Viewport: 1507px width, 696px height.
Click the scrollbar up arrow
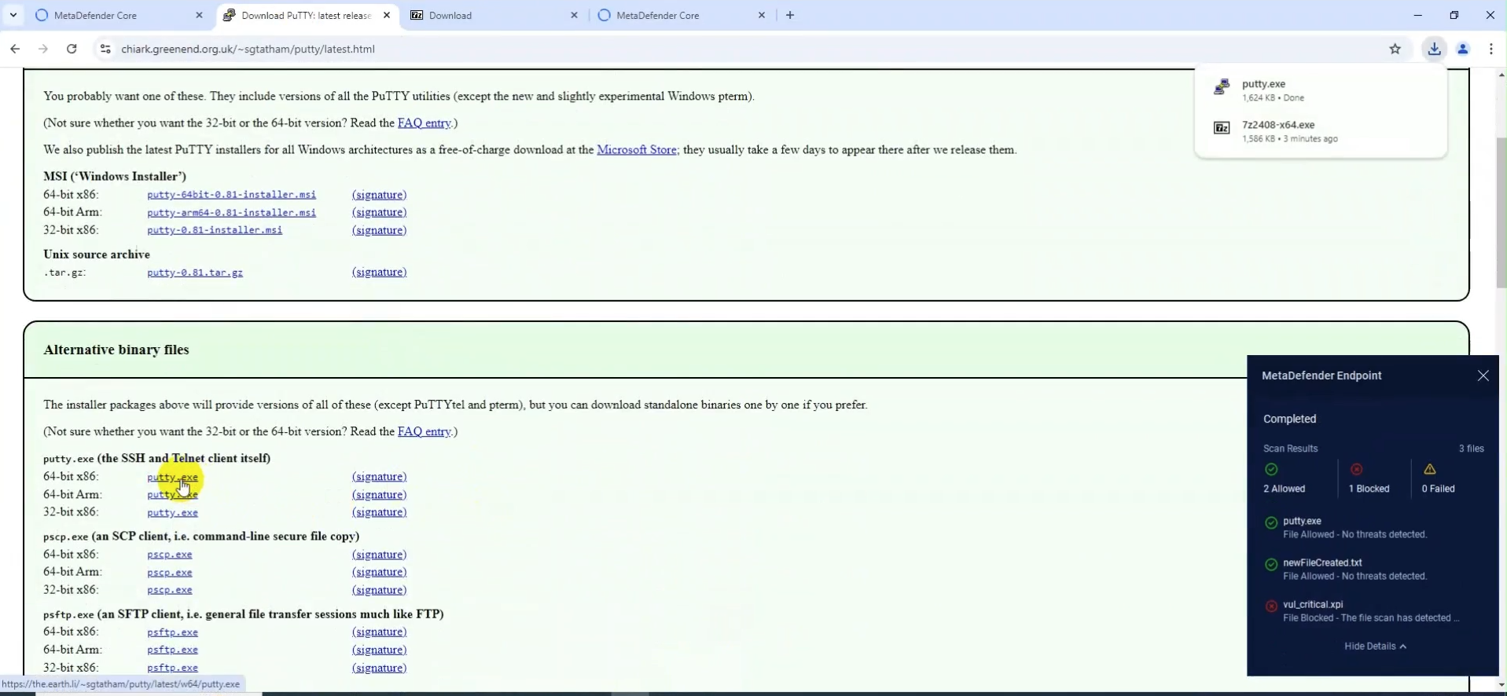pos(1501,75)
